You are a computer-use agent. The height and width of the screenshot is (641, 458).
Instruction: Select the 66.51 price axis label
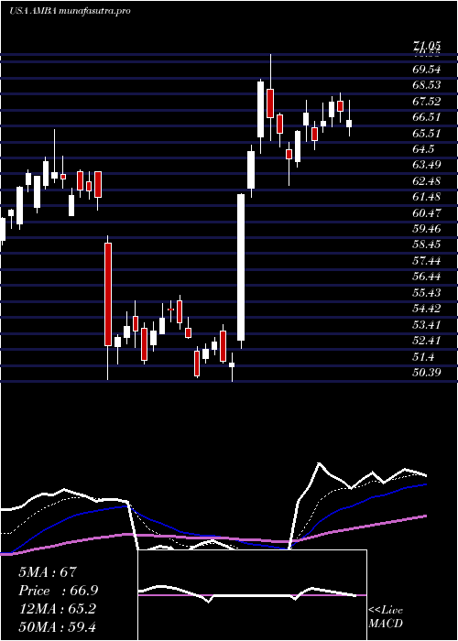[427, 117]
